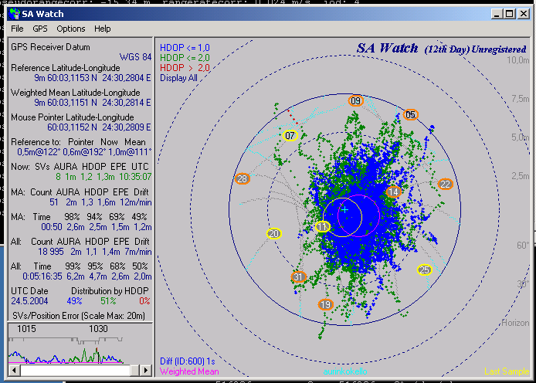Click the SA Watch Unregistered banner text
Viewport: 536px width, 383px height.
[x=441, y=49]
